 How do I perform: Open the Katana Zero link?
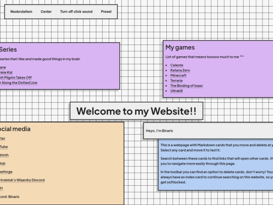tap(180, 70)
